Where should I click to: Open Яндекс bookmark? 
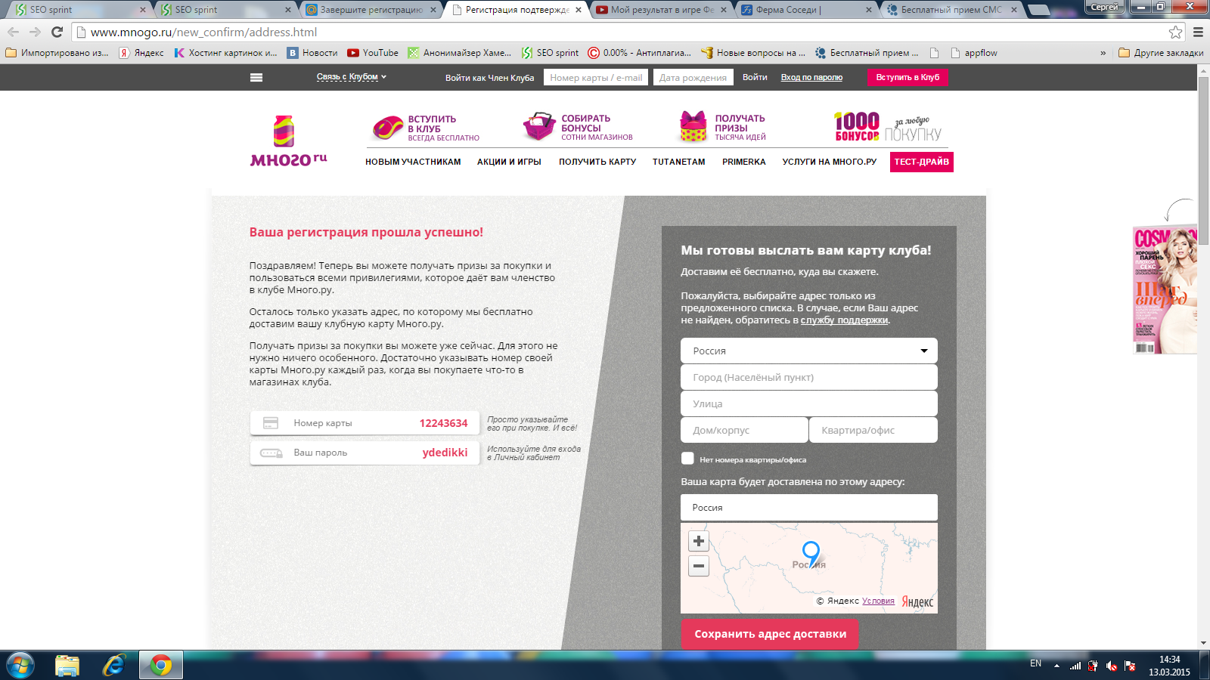pyautogui.click(x=141, y=53)
